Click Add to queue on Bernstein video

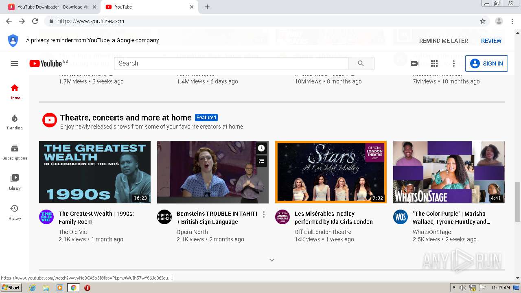click(261, 161)
